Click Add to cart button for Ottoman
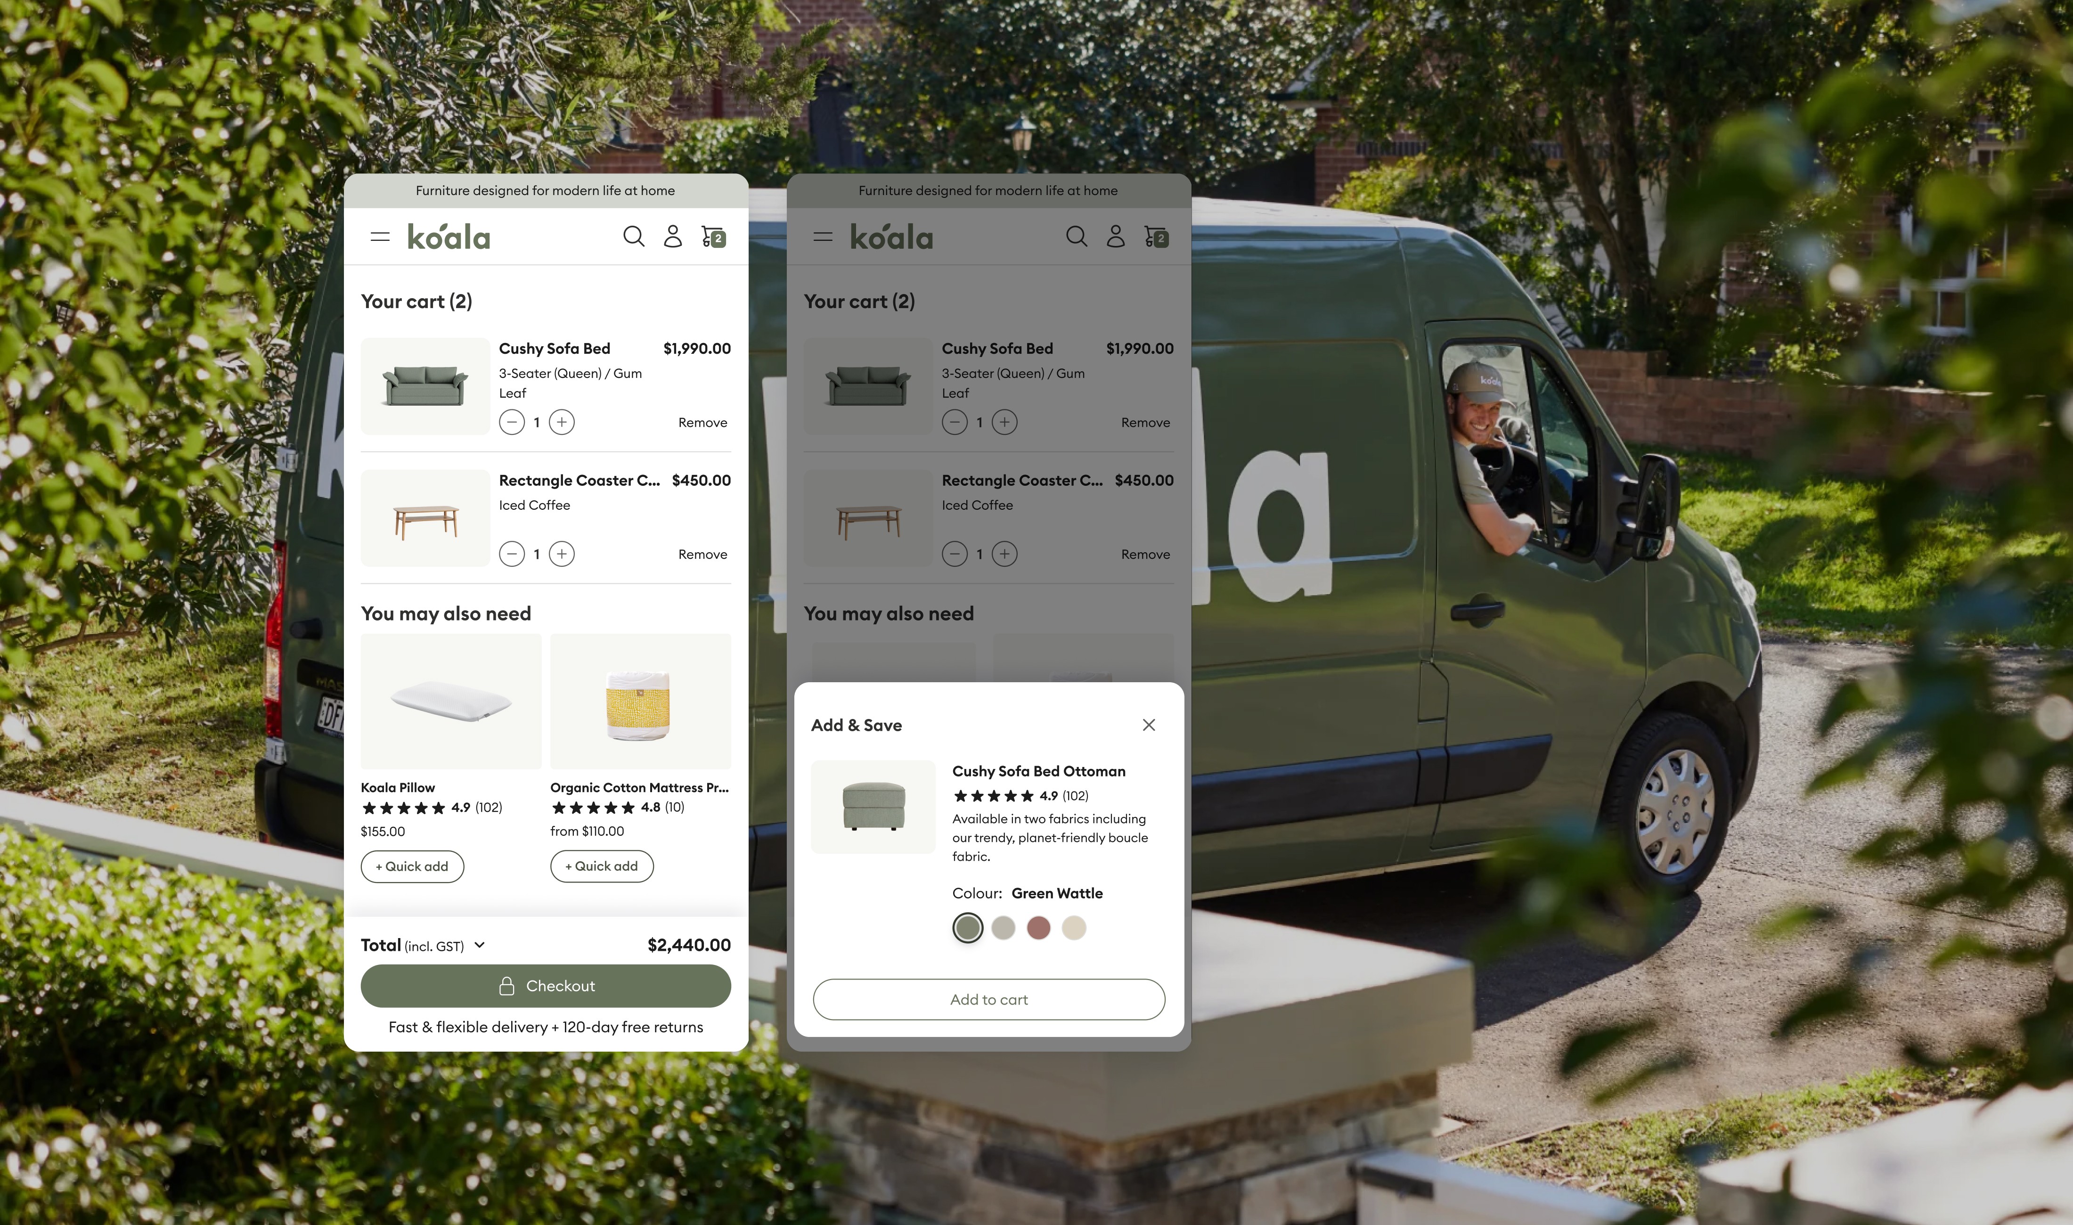 point(988,999)
